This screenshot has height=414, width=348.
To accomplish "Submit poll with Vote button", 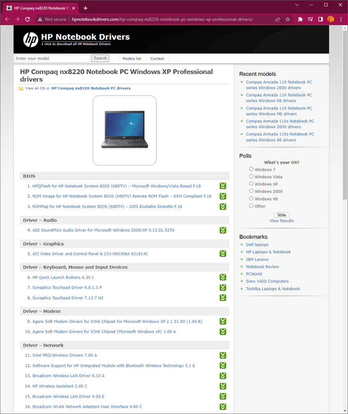I will (282, 215).
